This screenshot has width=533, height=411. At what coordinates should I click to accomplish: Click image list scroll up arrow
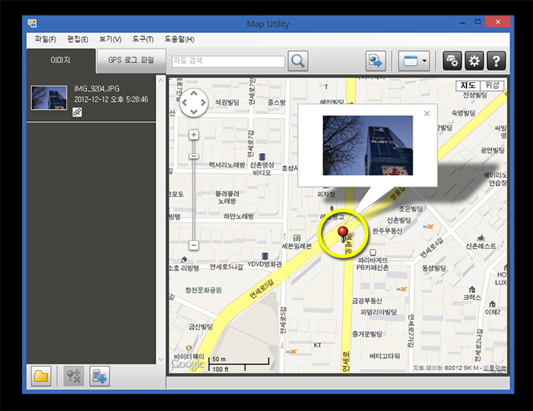point(160,81)
